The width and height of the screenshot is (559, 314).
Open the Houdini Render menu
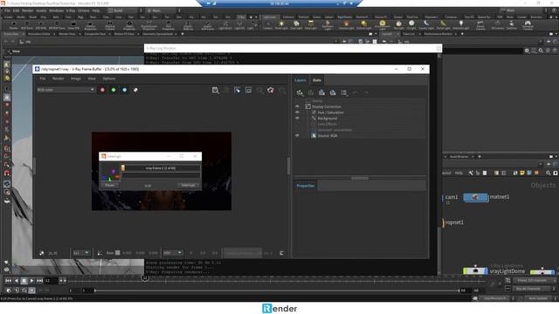[x=27, y=10]
